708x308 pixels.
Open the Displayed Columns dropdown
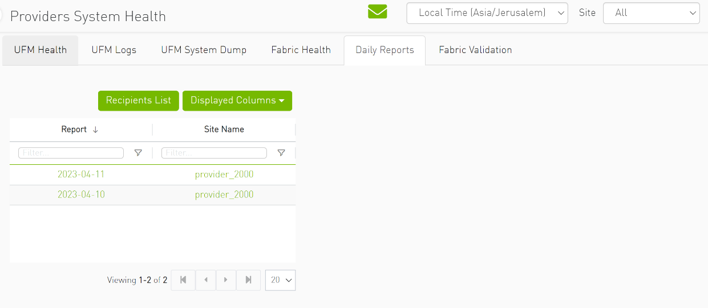click(x=237, y=100)
